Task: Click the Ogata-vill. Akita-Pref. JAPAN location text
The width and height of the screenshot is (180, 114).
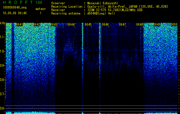Action: click(x=128, y=7)
